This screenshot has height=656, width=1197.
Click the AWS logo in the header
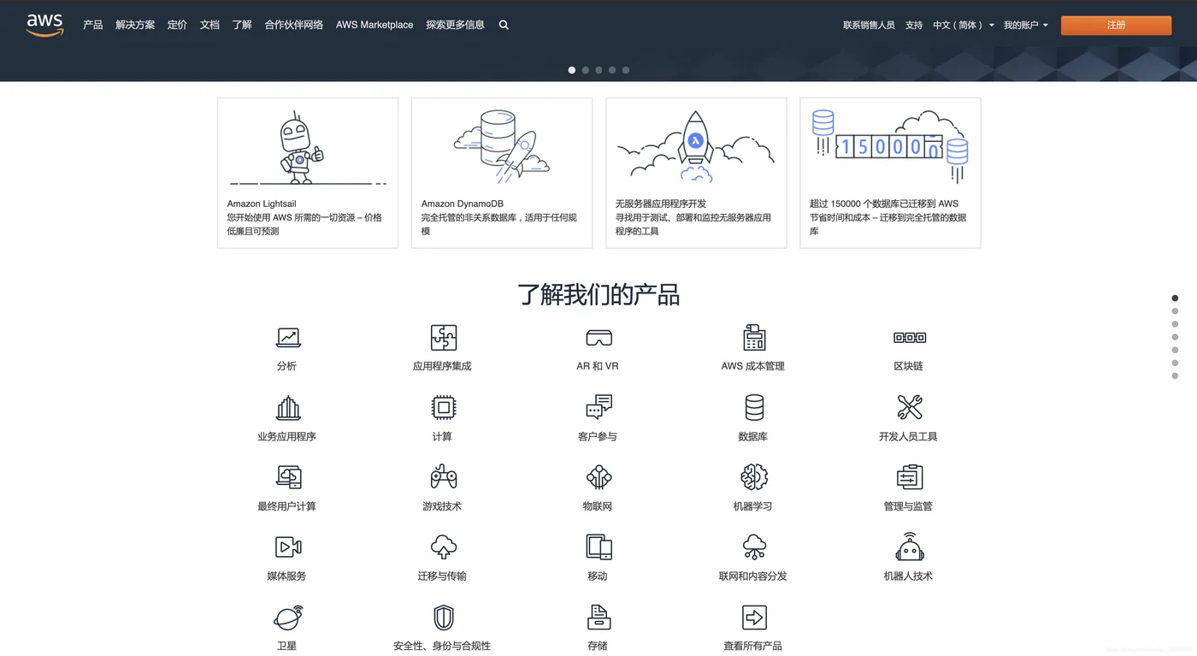pyautogui.click(x=44, y=26)
